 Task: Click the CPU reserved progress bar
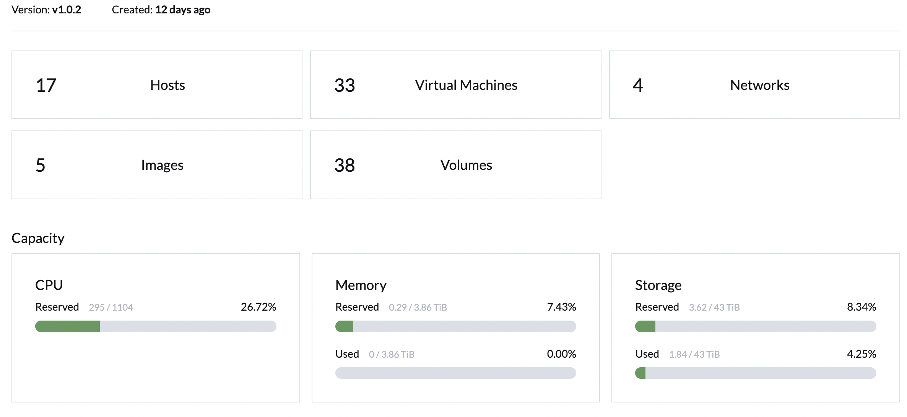pos(156,326)
